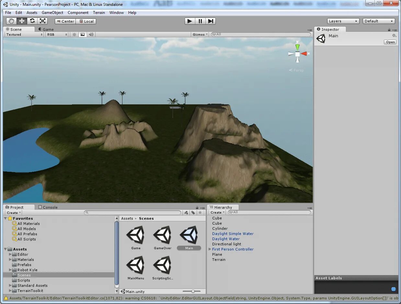Collapse the Assets folder tree
Screen dimensions: 401x304
(6, 249)
